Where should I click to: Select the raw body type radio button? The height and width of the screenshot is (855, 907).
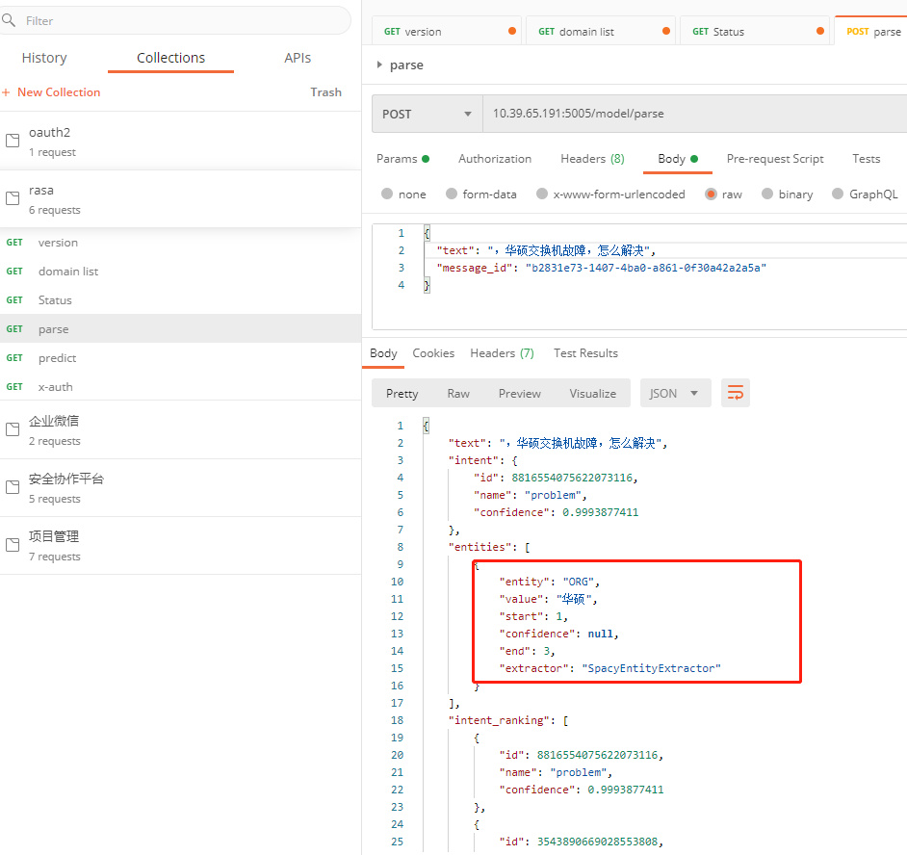[x=710, y=194]
